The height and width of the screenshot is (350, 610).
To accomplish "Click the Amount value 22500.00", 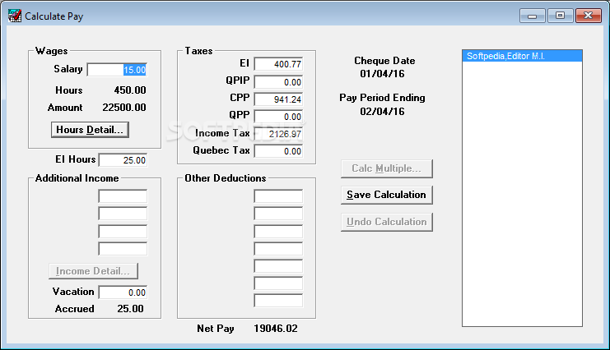I will (x=124, y=108).
